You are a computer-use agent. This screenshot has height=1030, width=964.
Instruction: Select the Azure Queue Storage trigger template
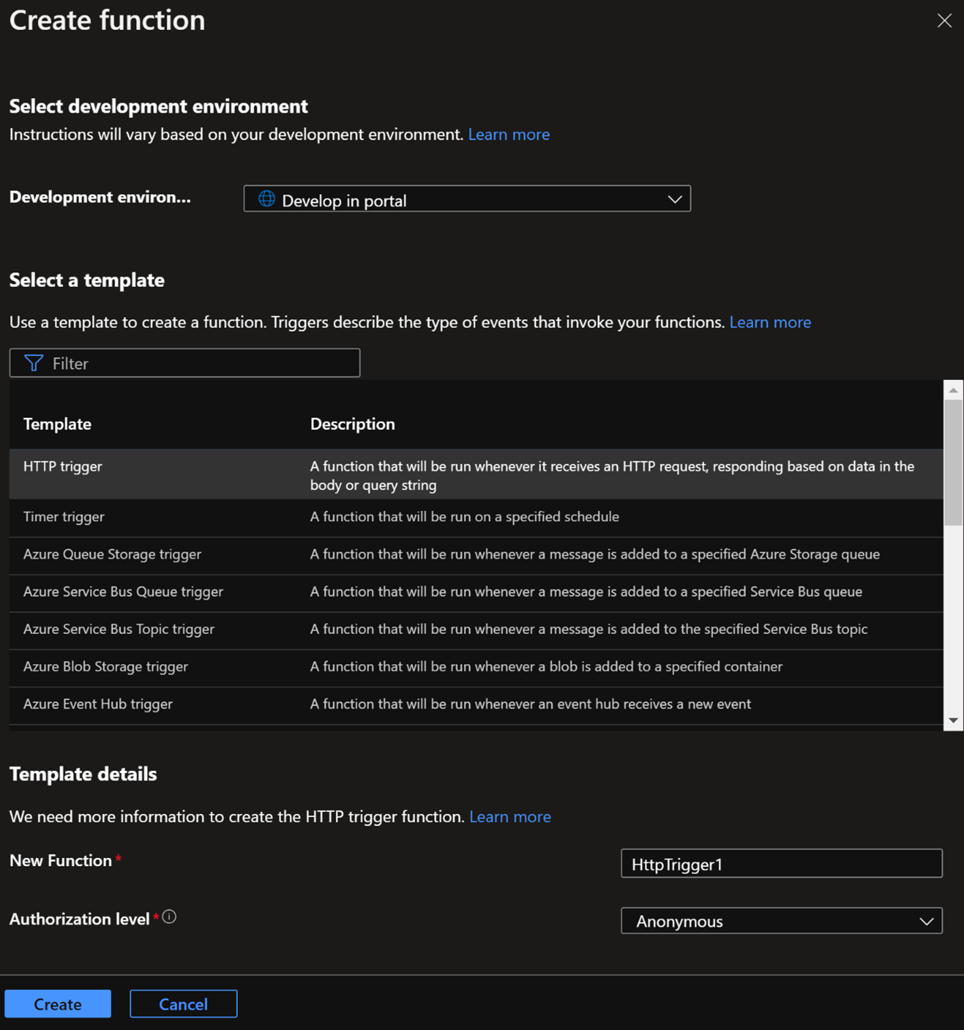(476, 555)
